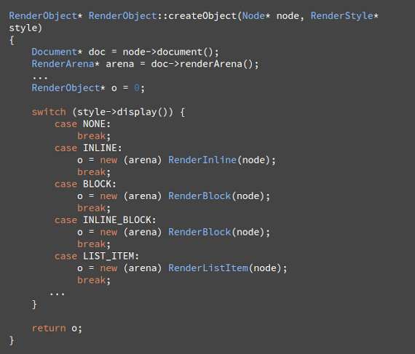
Task: Click the 'case INLINE:' line
Action: [x=88, y=148]
